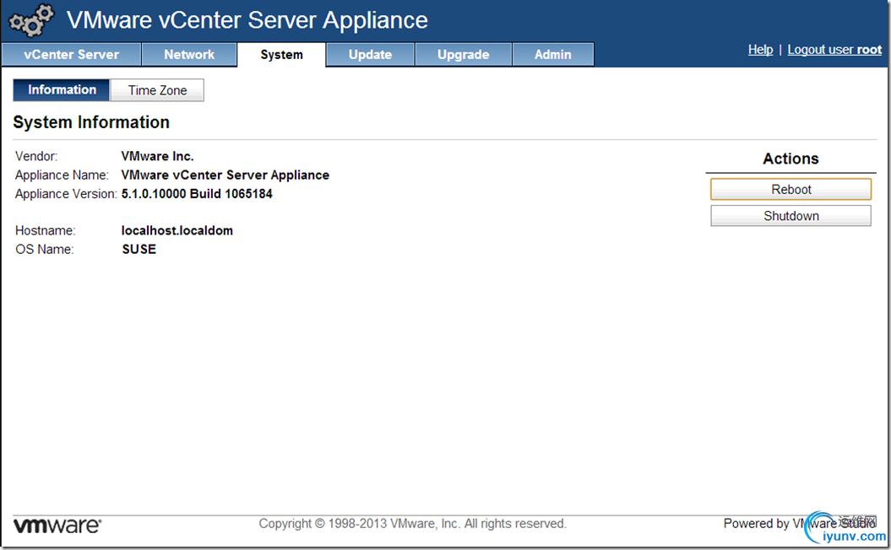Click OS name value SUSE

pyautogui.click(x=139, y=249)
